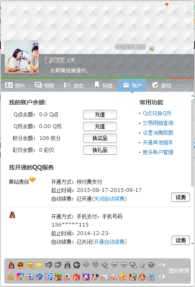Click the left arrow of the top icon row pager
The image size is (195, 287).
pyautogui.click(x=159, y=265)
